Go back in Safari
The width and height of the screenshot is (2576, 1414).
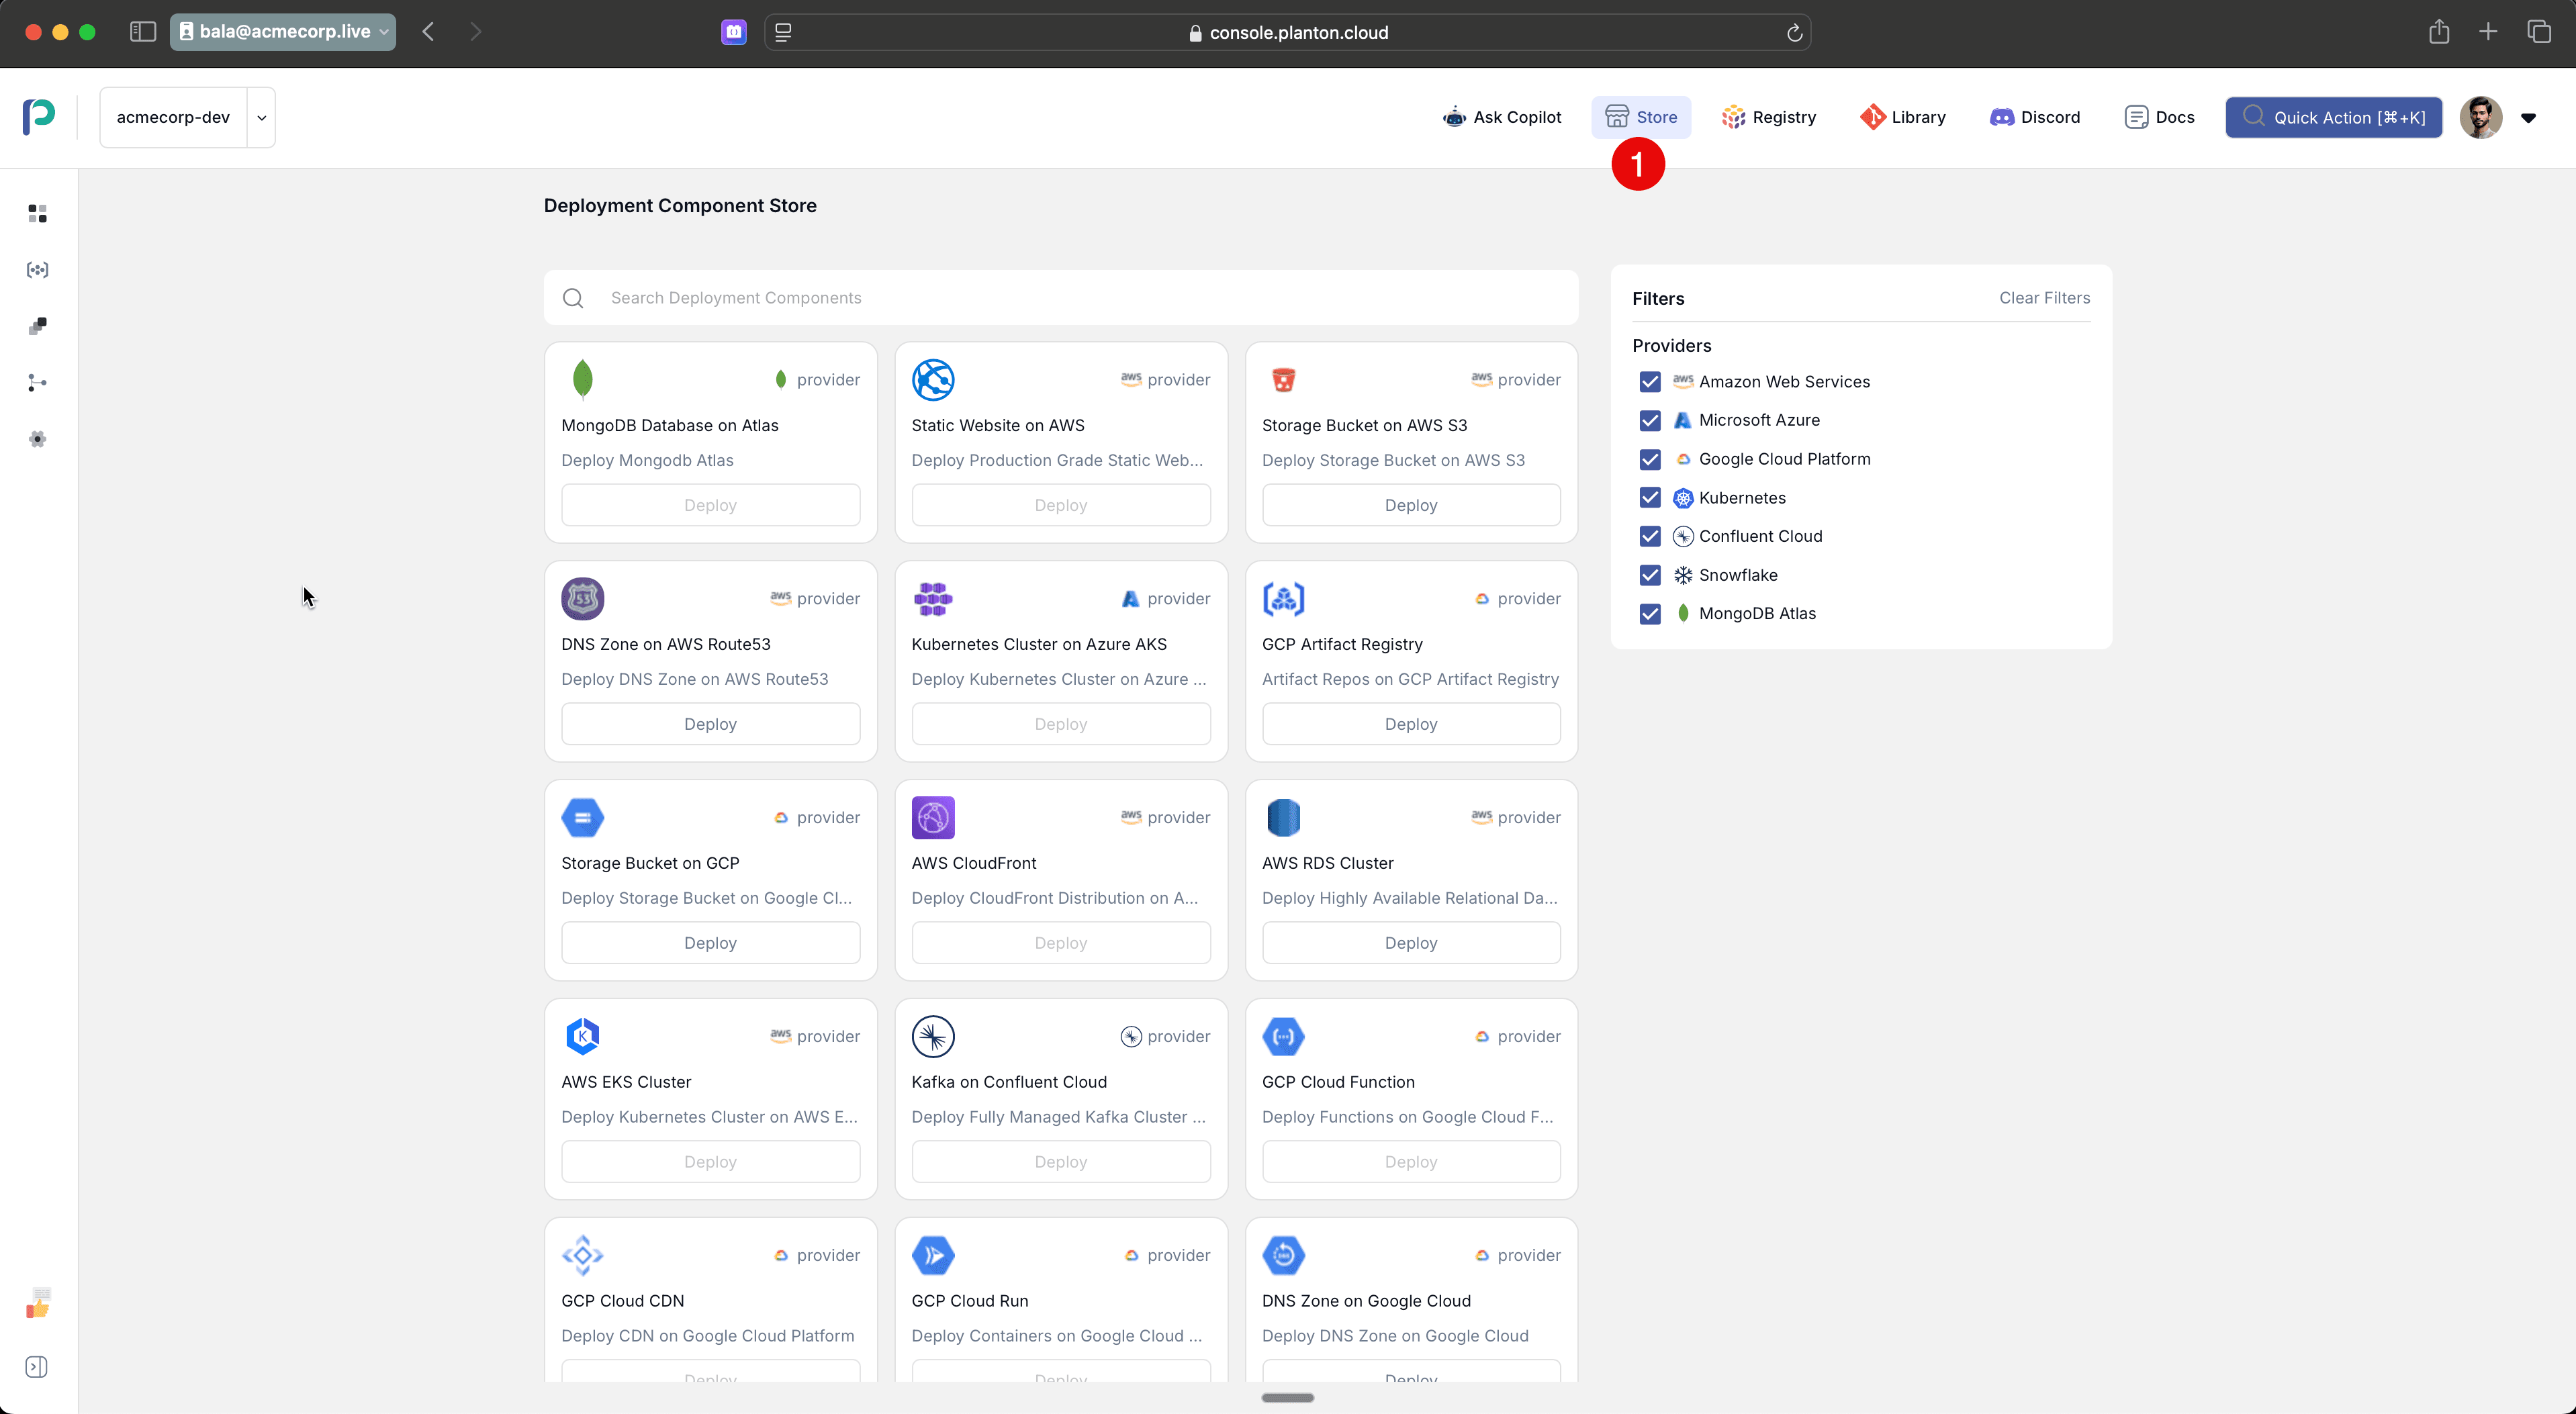point(428,32)
